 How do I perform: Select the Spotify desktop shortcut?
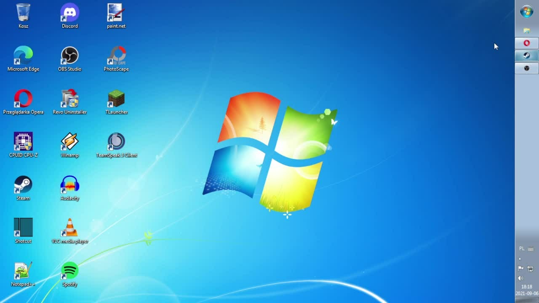pyautogui.click(x=69, y=274)
